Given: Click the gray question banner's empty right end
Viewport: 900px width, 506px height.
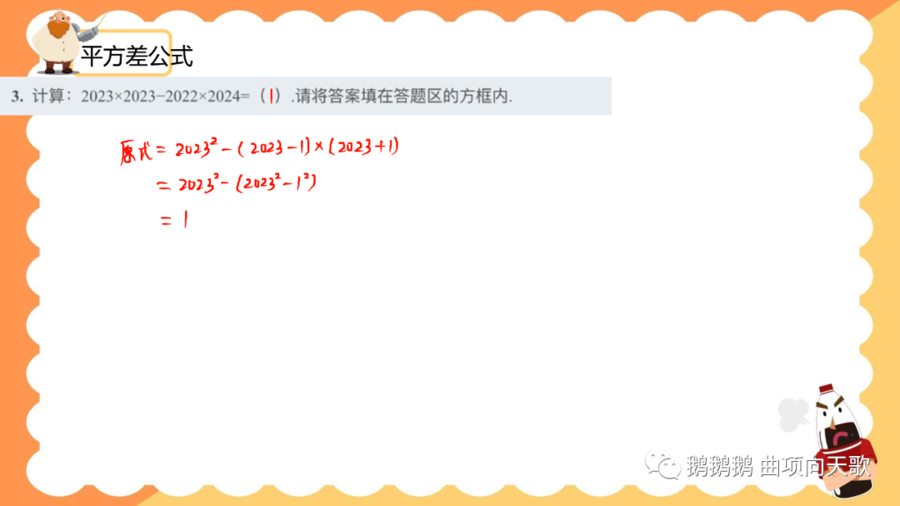Looking at the screenshot, I should [562, 96].
